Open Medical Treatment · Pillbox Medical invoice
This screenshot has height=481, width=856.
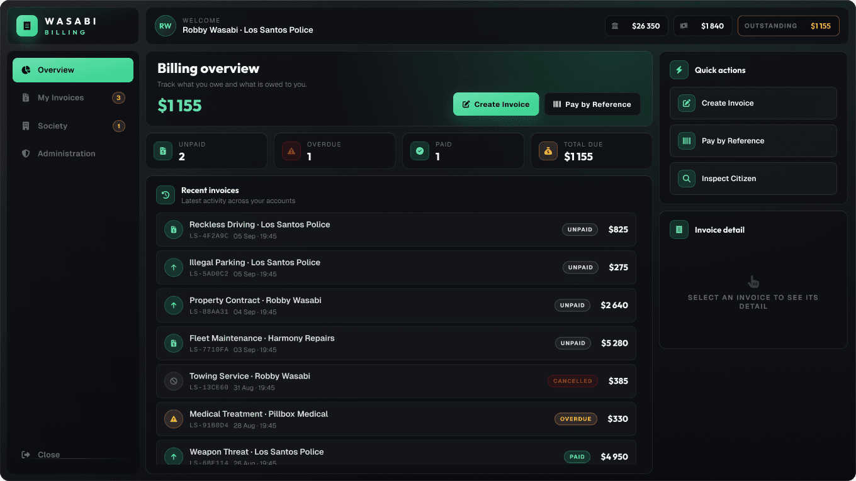[x=396, y=419]
